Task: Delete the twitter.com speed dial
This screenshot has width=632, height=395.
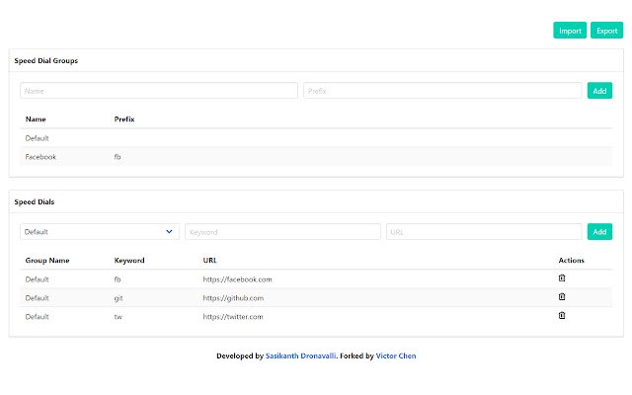Action: [x=562, y=315]
